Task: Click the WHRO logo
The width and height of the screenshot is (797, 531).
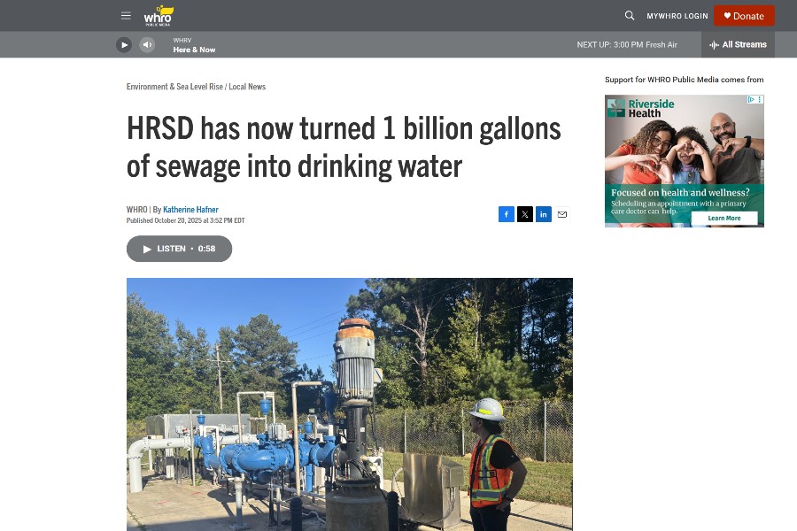Action: point(159,16)
